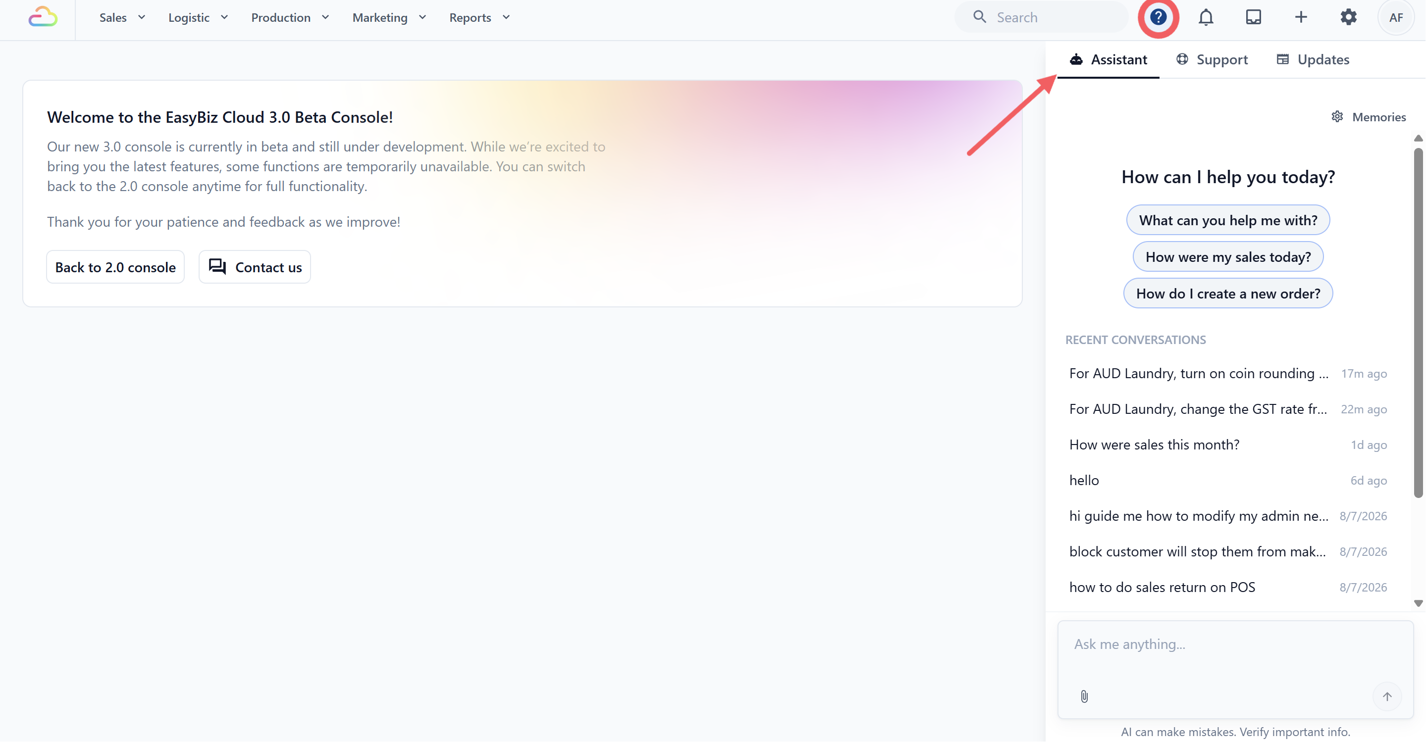This screenshot has height=742, width=1426.
Task: Choose 'How do I create a new order?' suggestion
Action: pyautogui.click(x=1228, y=293)
